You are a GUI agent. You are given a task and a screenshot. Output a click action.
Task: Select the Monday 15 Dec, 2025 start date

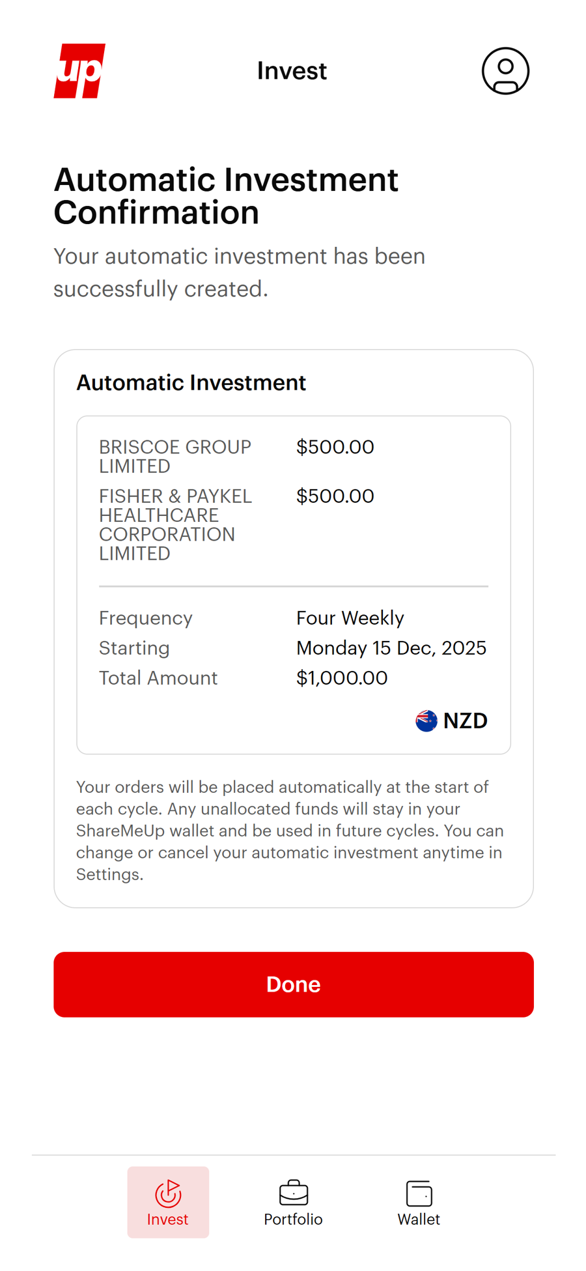pyautogui.click(x=391, y=648)
